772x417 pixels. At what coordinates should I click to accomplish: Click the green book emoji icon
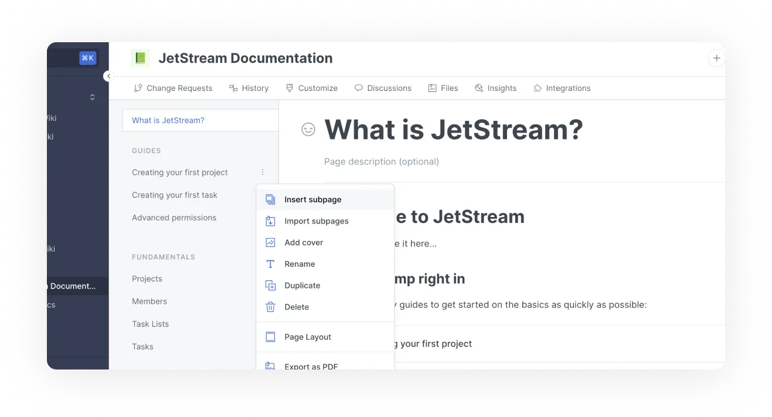[x=140, y=58]
